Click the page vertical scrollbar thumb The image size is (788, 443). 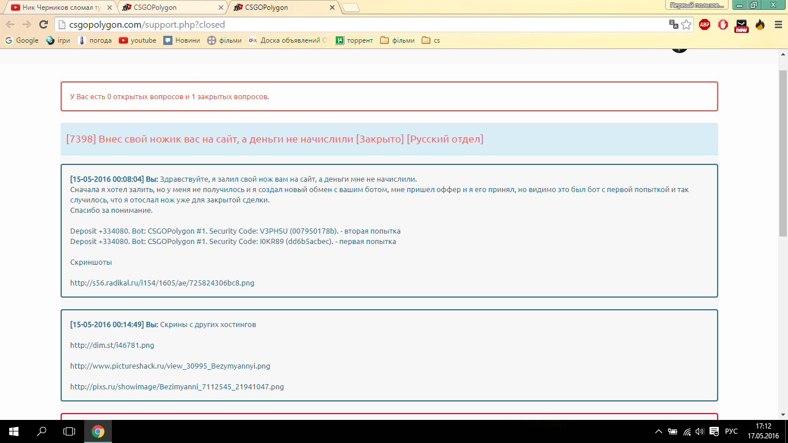tap(783, 153)
